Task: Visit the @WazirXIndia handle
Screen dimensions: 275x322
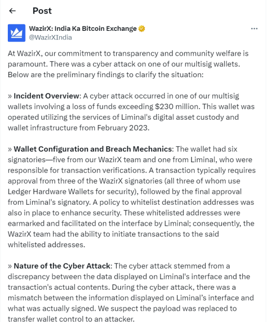Action: point(50,37)
